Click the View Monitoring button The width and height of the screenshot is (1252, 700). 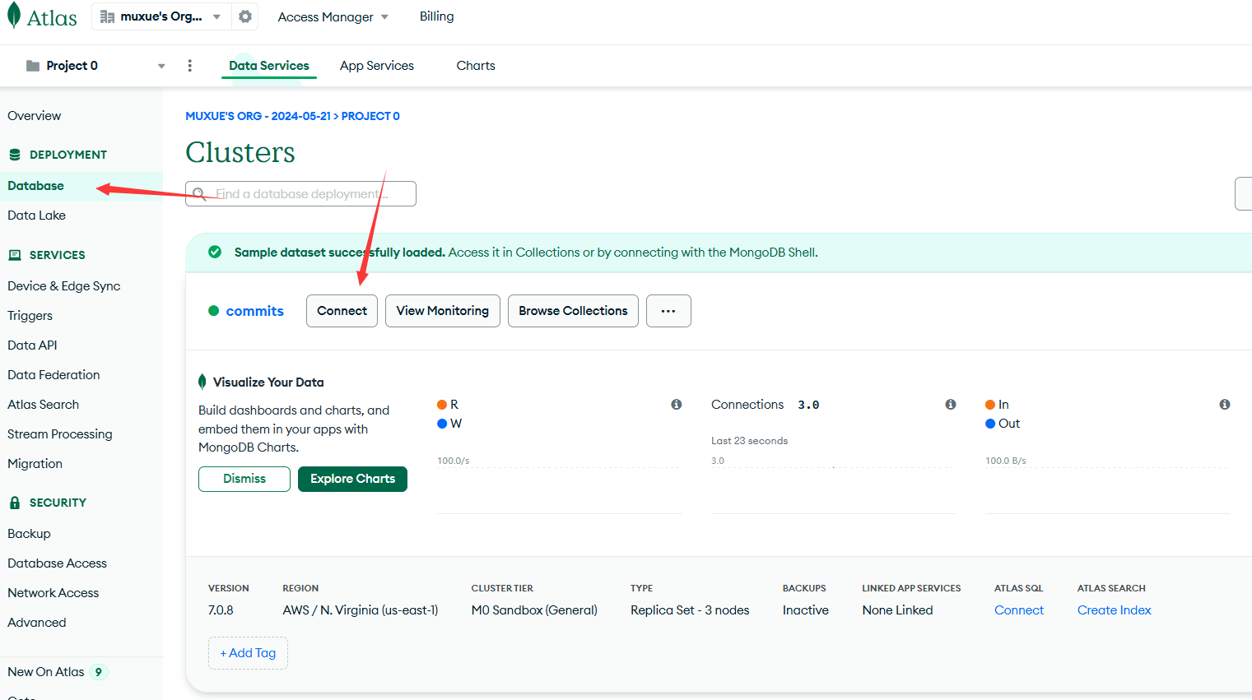pos(443,311)
